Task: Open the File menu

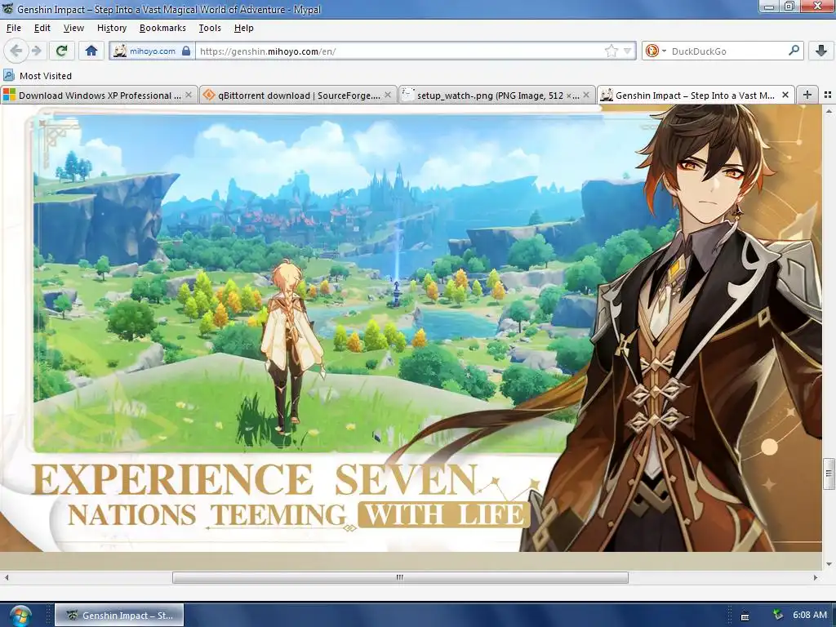Action: [14, 28]
